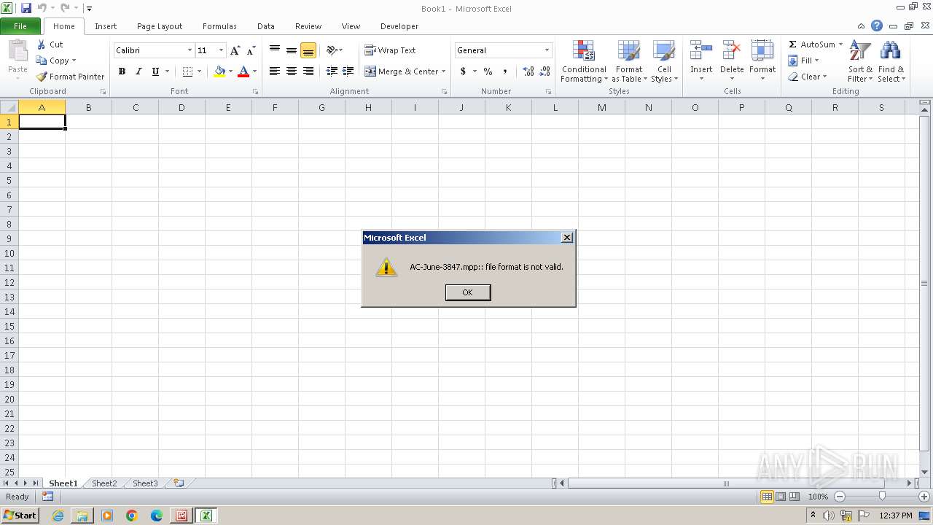Image resolution: width=933 pixels, height=525 pixels.
Task: Click the Insert cells icon
Action: point(701,50)
